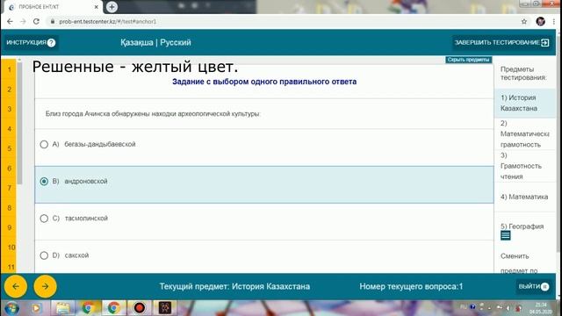This screenshot has width=562, height=316.
Task: Switch language to Қазақша
Action: 137,43
